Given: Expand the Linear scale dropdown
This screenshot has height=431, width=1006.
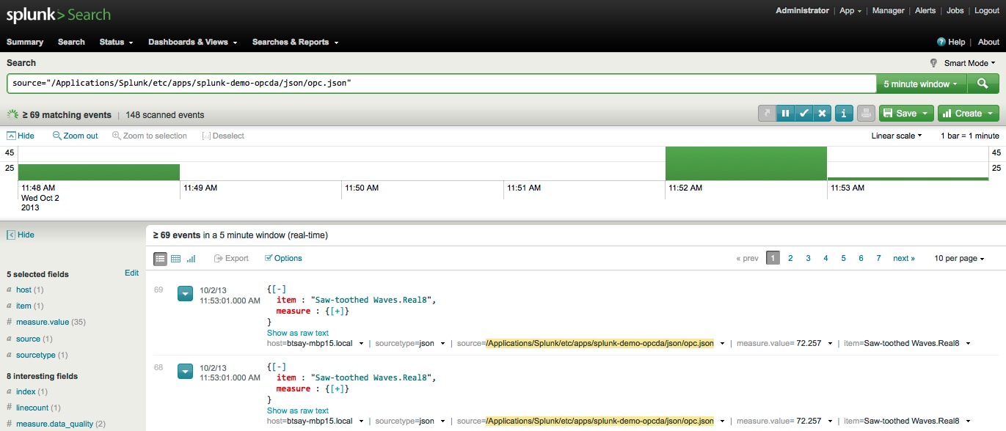Looking at the screenshot, I should [x=896, y=136].
